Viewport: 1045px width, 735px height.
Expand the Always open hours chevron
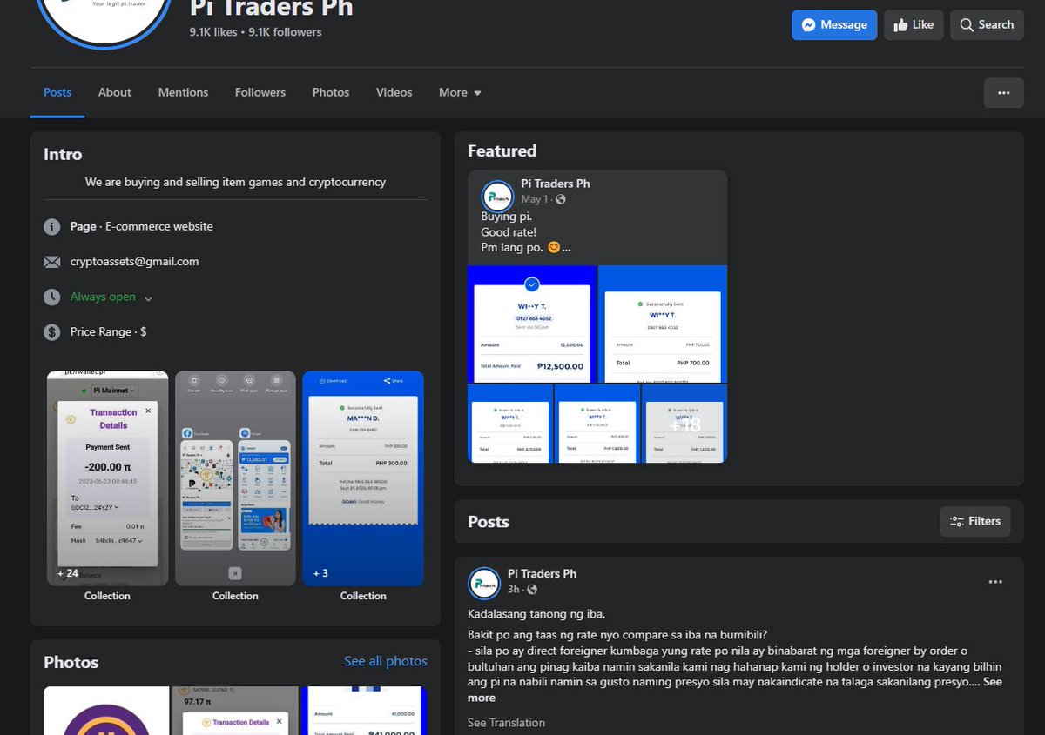tap(148, 298)
